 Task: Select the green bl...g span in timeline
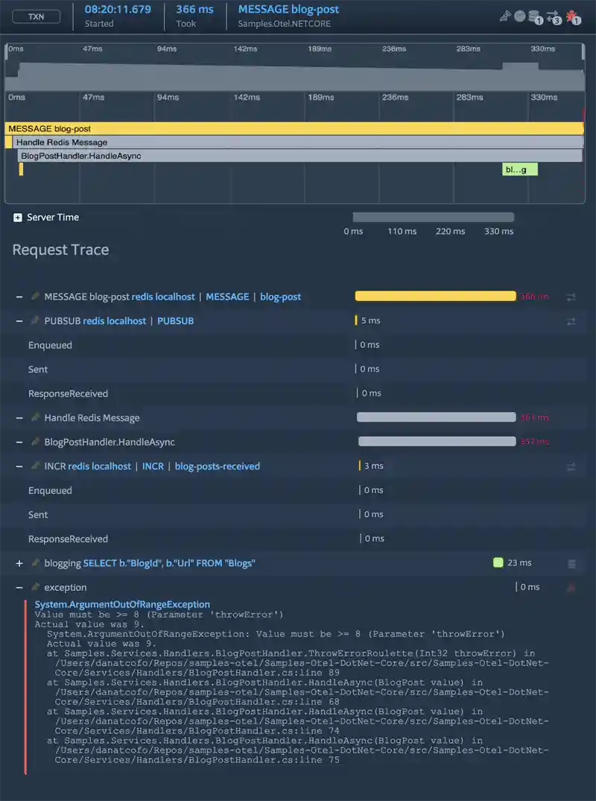pyautogui.click(x=519, y=170)
